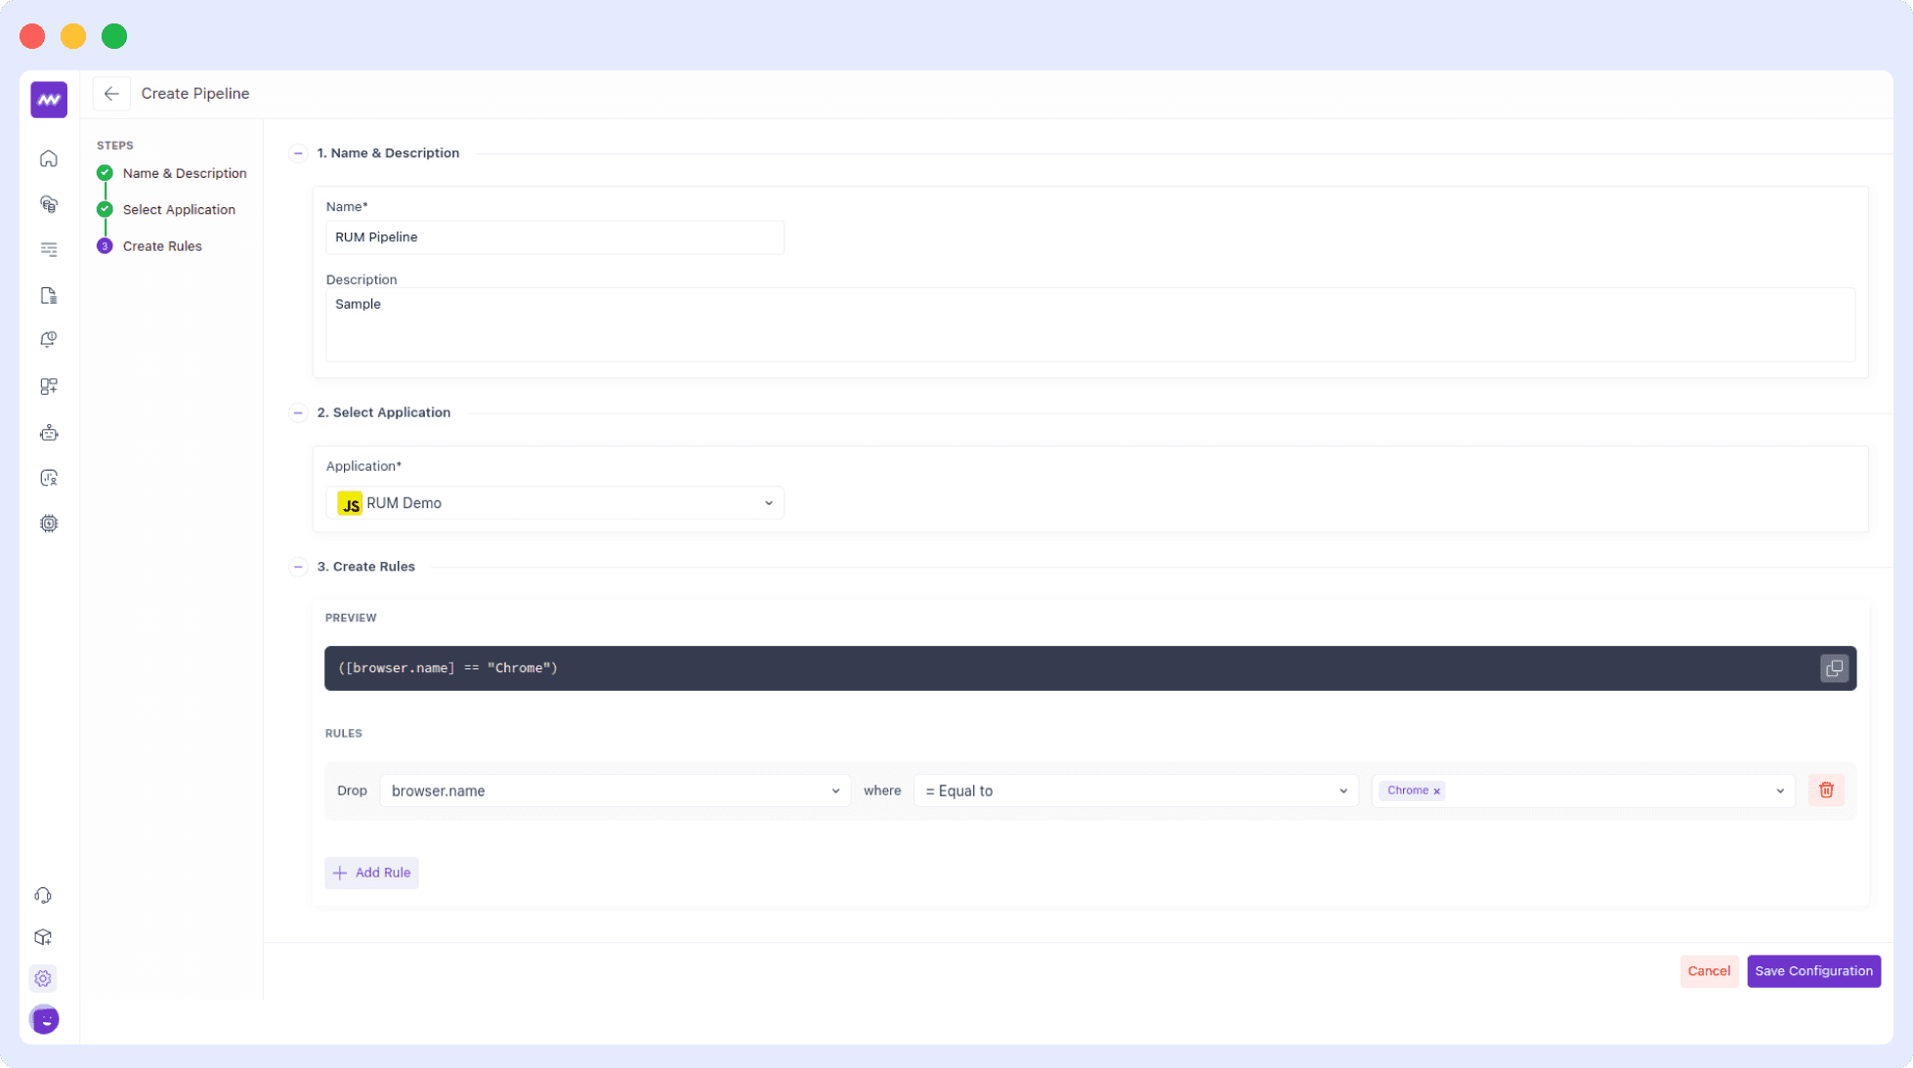The height and width of the screenshot is (1068, 1913).
Task: Collapse the Create Rules section
Action: click(298, 567)
